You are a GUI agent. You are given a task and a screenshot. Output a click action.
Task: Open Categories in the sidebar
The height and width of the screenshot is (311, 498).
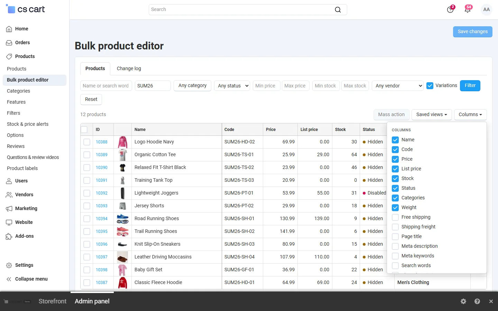point(19,91)
